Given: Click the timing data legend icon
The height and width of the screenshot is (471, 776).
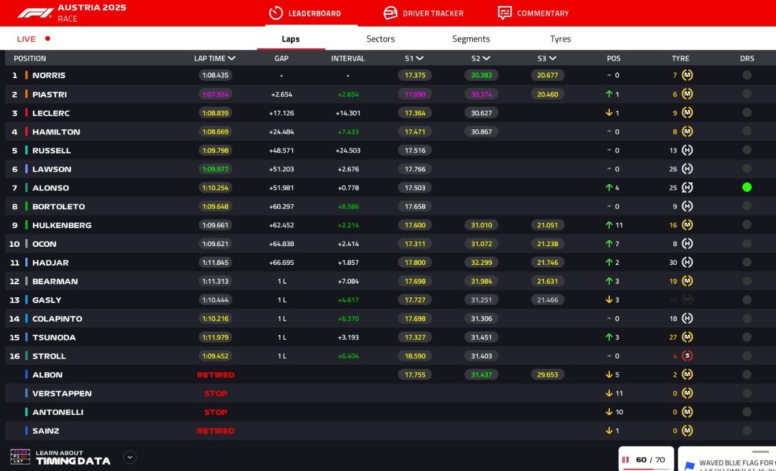Looking at the screenshot, I should [20, 457].
